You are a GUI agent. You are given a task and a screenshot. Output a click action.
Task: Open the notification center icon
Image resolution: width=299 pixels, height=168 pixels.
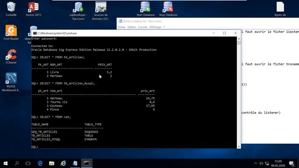292,163
